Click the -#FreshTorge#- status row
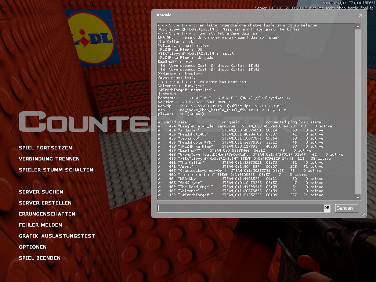Image resolution: width=376 pixels, height=282 pixels. click(x=241, y=195)
